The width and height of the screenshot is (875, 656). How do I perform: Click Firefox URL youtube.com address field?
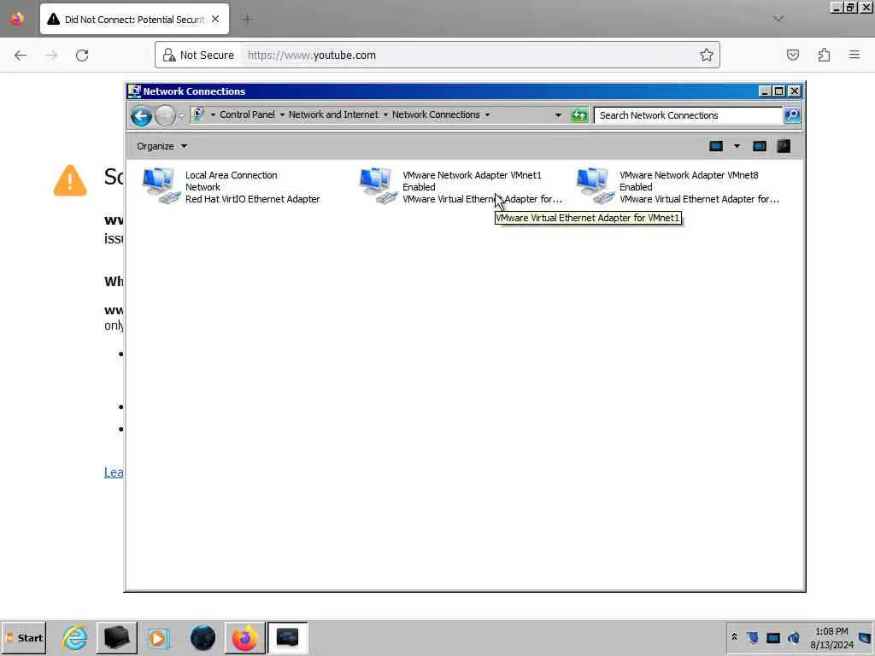coord(469,56)
